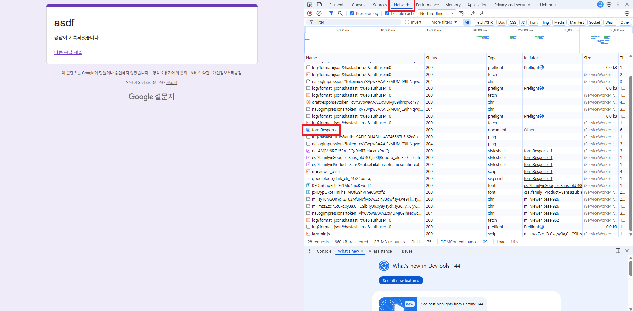Screen dimensions: 633x311
Task: Click the Export HAR download icon
Action: pos(482,13)
